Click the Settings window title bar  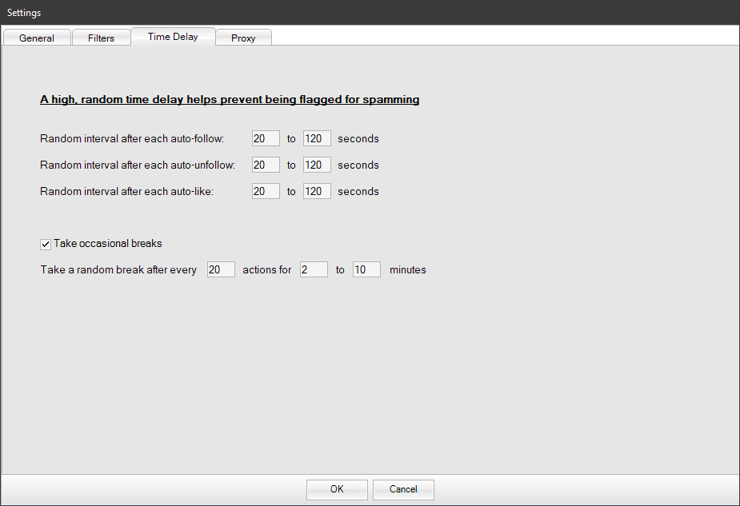(320, 12)
